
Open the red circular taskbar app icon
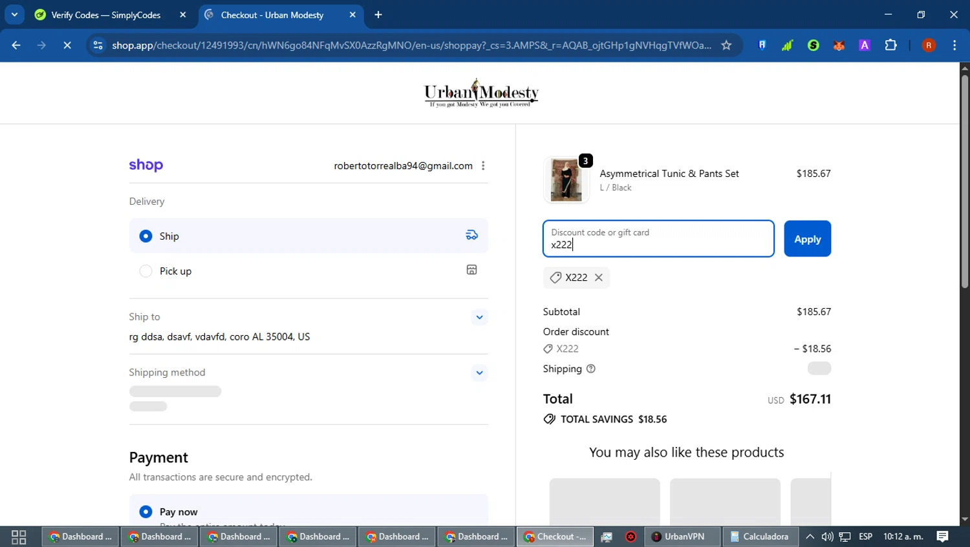pyautogui.click(x=630, y=537)
